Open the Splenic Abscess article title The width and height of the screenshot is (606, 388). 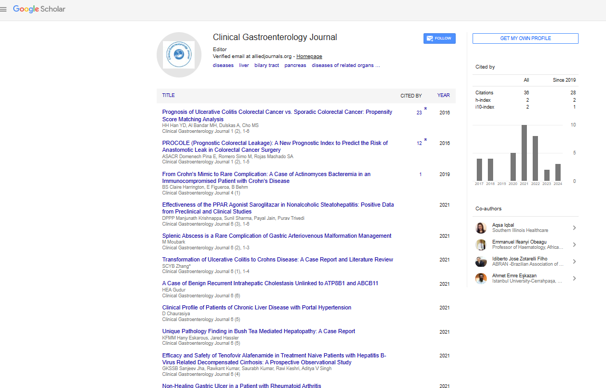click(x=276, y=236)
